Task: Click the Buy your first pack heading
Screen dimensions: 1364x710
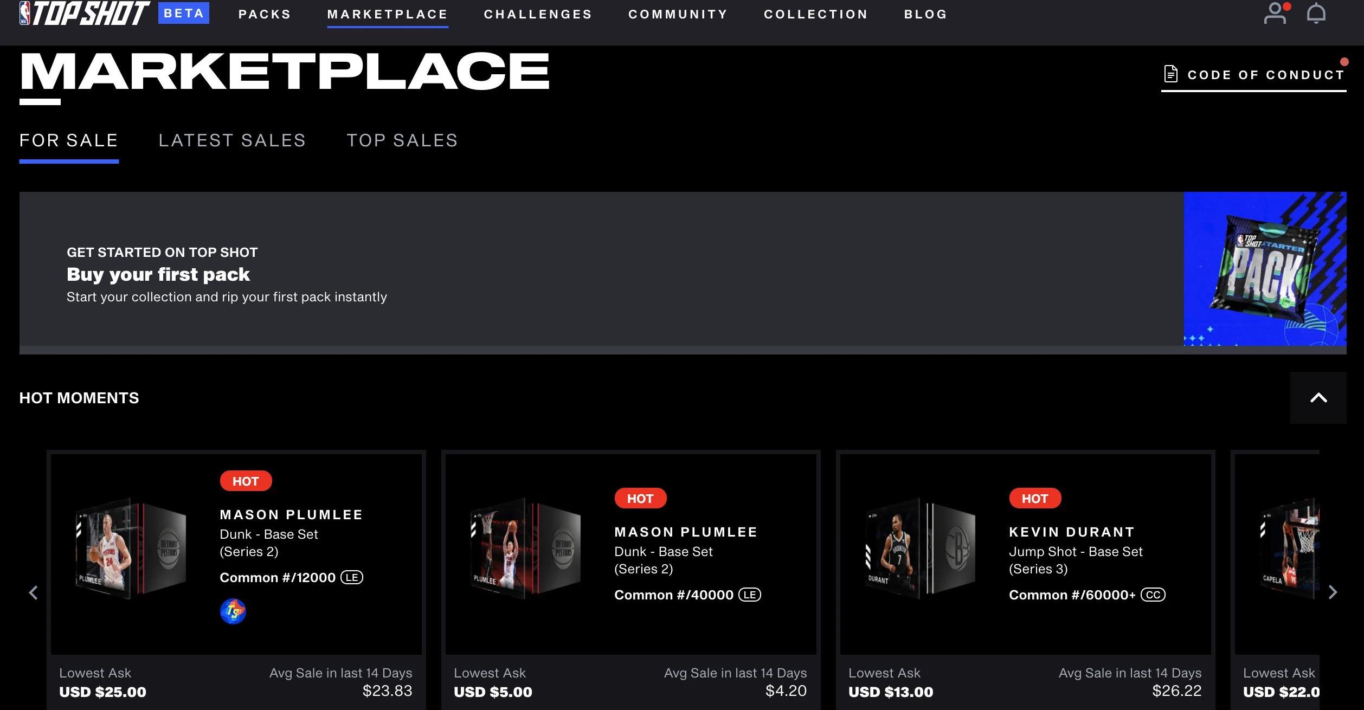Action: click(158, 274)
